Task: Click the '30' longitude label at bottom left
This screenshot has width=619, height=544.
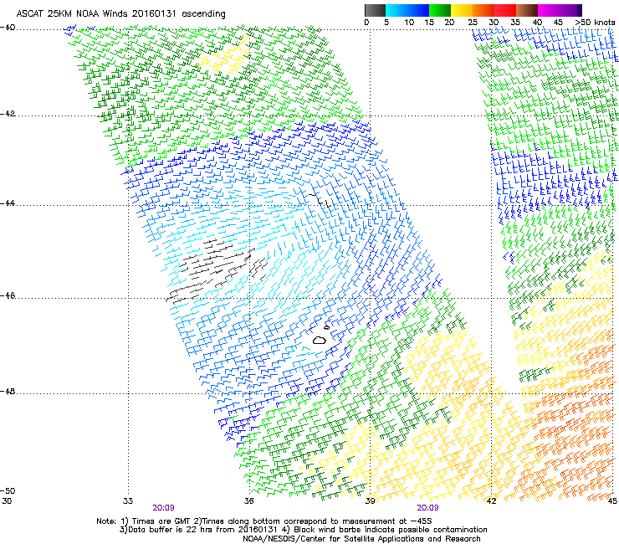Action: coord(7,501)
